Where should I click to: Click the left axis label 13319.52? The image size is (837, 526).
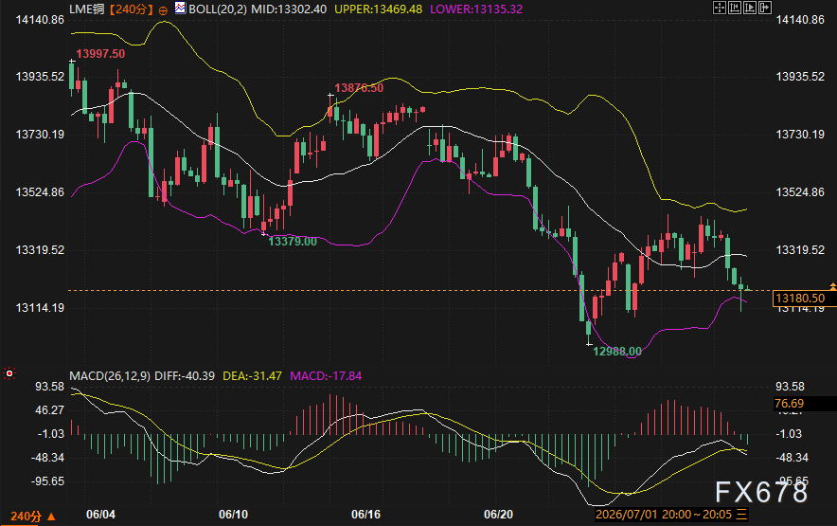[40, 249]
